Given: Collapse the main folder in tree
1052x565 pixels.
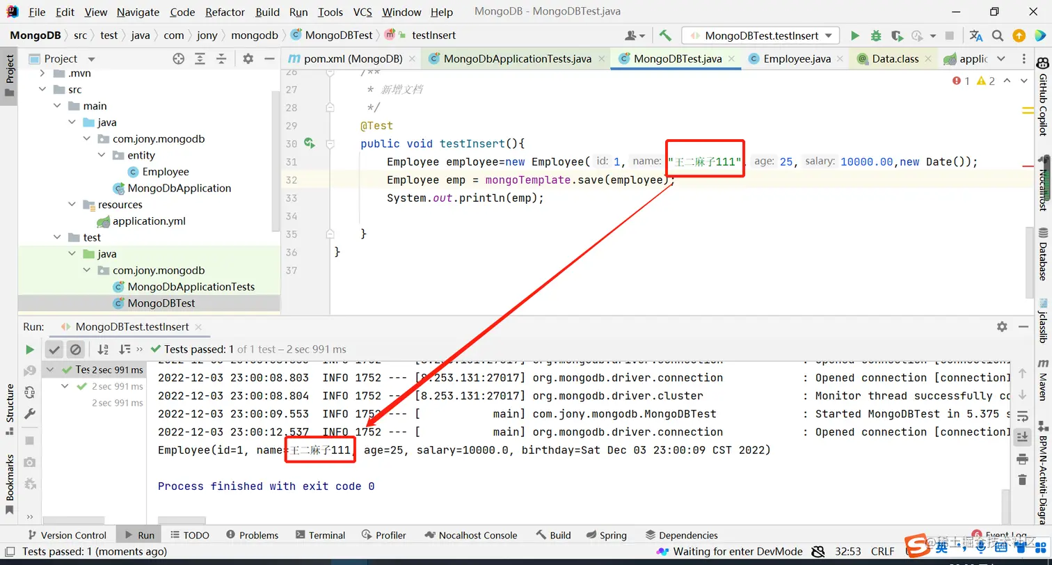Looking at the screenshot, I should (57, 106).
